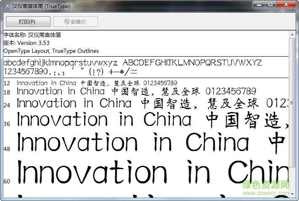Screen dimensions: 299x201
Task: Click the 版本: Version 3.53 line
Action: 26,43
